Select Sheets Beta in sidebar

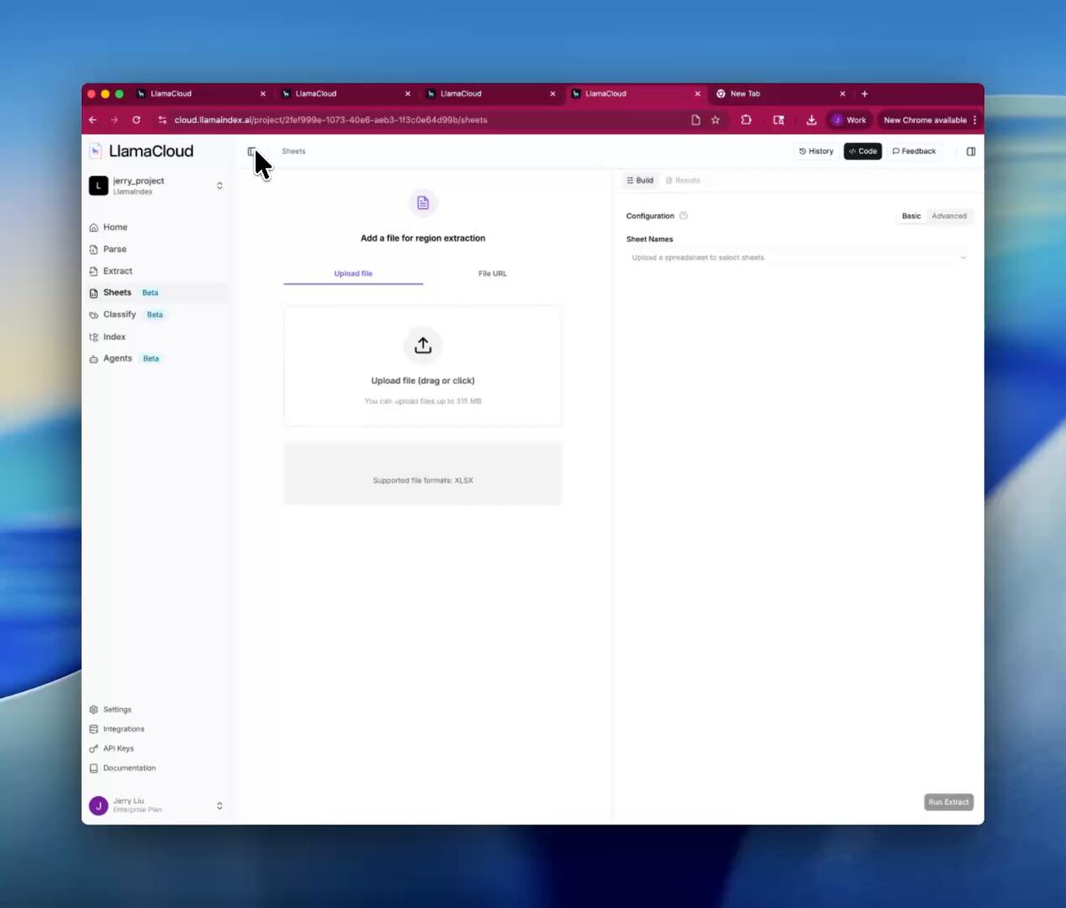coord(157,292)
